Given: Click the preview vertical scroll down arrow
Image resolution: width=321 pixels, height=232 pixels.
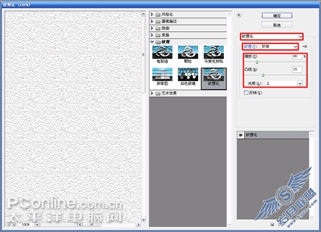Looking at the screenshot, I should pyautogui.click(x=143, y=219).
